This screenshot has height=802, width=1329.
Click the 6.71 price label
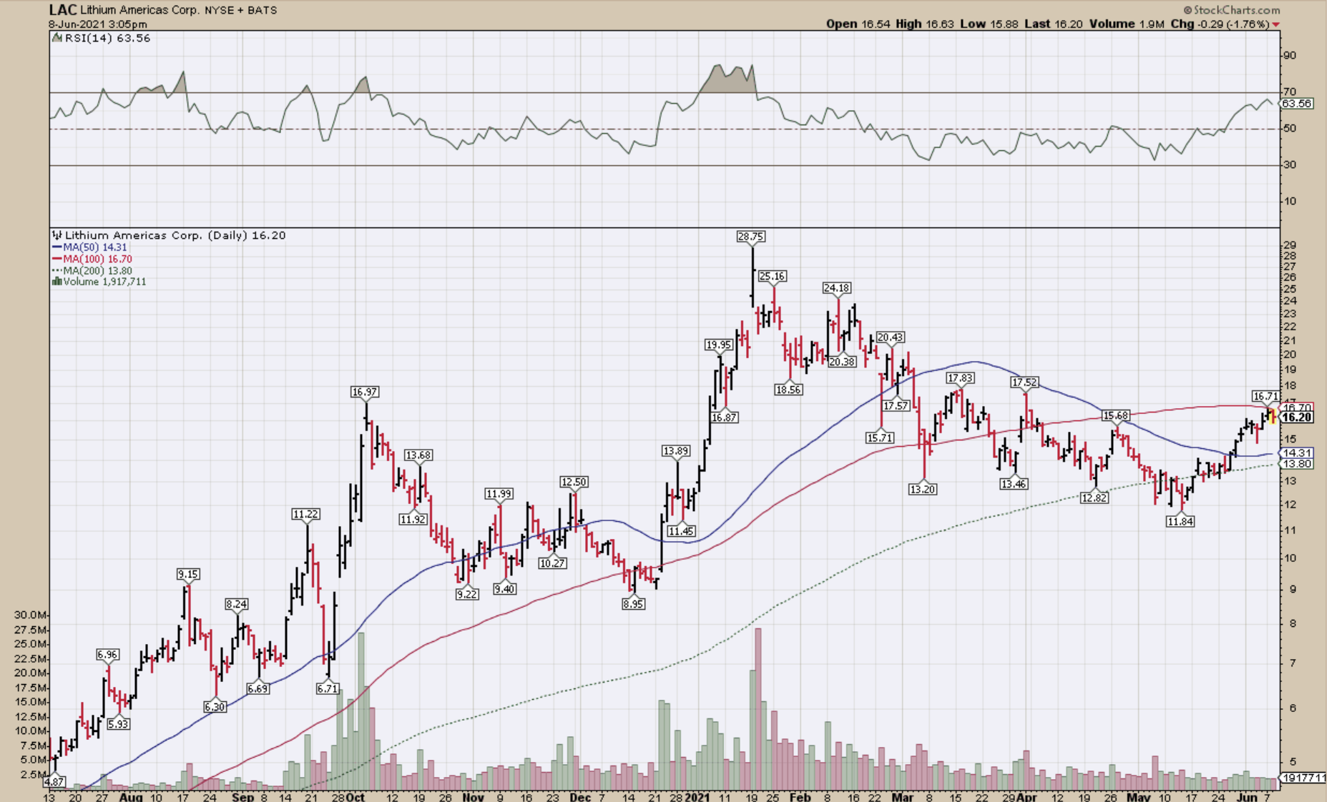tap(328, 688)
